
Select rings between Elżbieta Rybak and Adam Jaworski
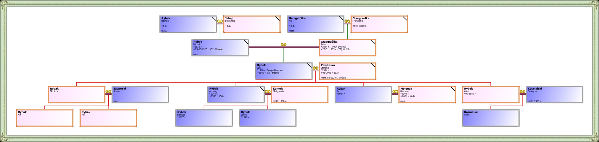pyautogui.click(x=108, y=92)
